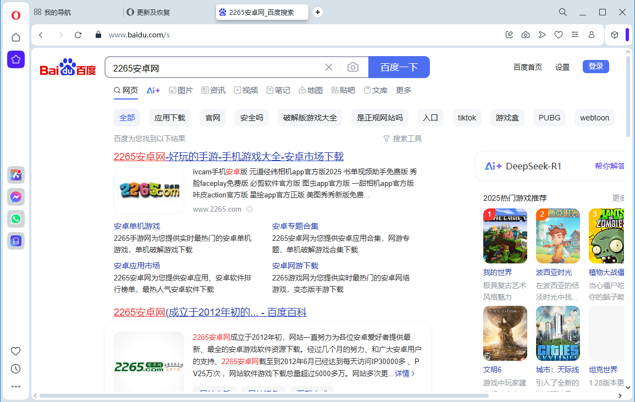Open Easy Setup with the sliders icon
This screenshot has width=635, height=402.
coord(575,34)
